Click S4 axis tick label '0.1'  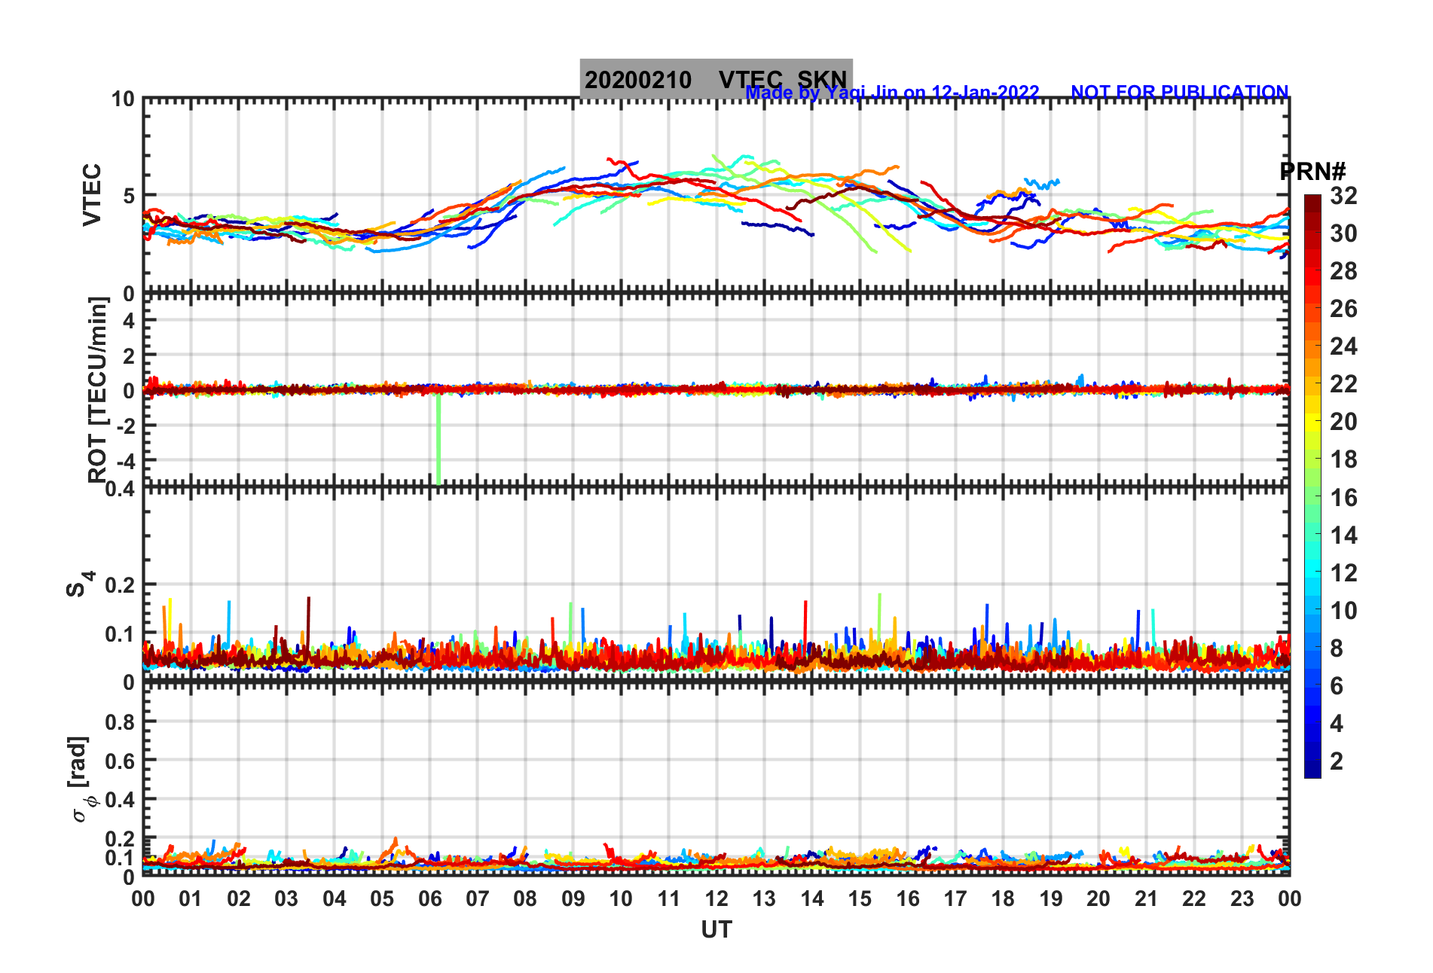(x=120, y=634)
